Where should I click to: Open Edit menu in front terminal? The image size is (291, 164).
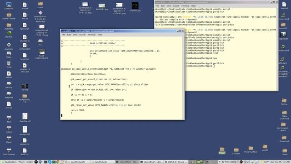click(x=69, y=35)
